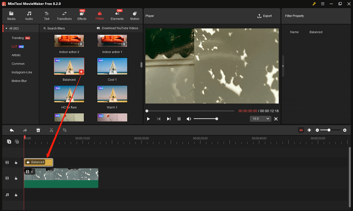This screenshot has width=353, height=211.
Task: Select the HC for flare filter thumbnail
Action: 69,94
